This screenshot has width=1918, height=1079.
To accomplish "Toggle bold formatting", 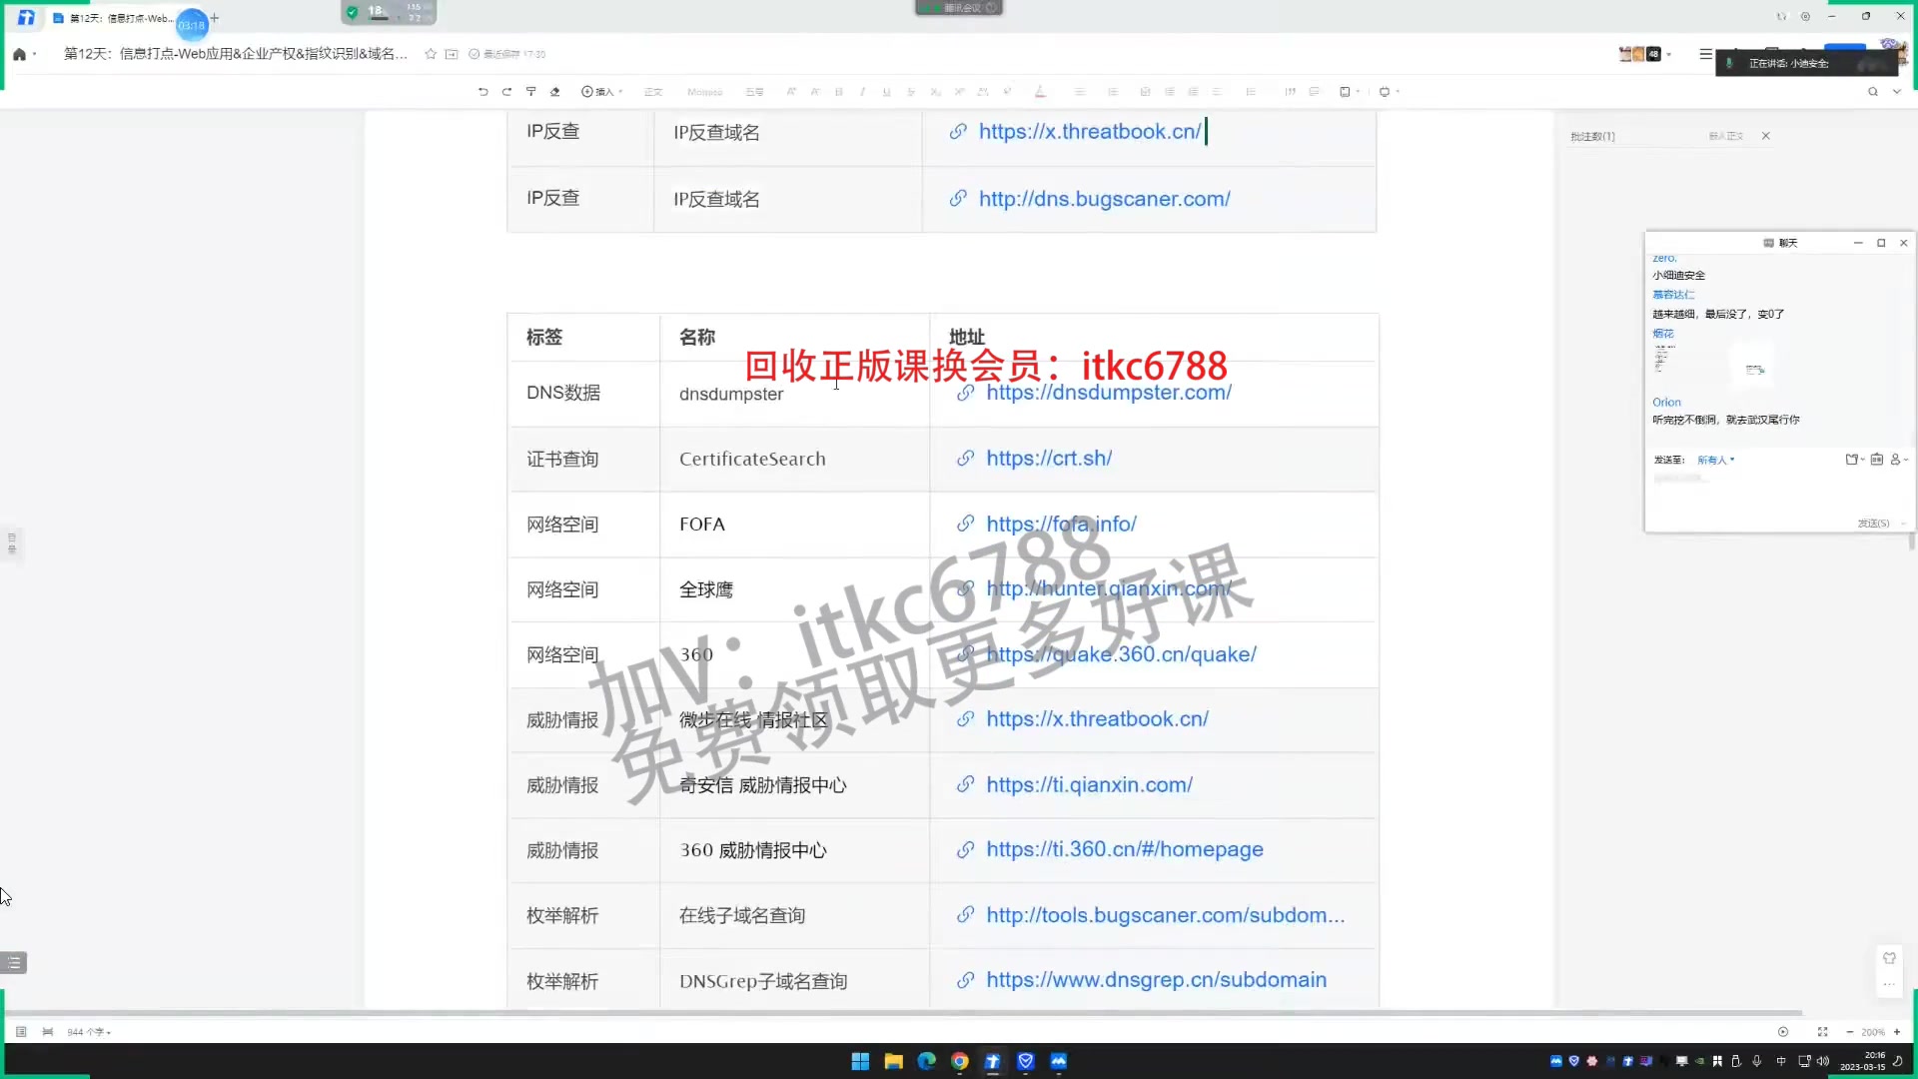I will click(838, 91).
